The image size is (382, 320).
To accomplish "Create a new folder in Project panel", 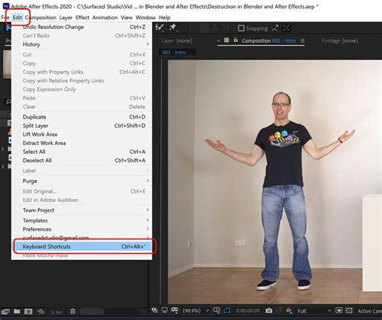I will coord(17,311).
